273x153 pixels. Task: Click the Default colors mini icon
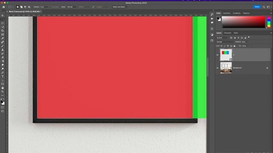tap(1, 99)
